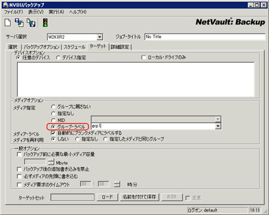Image resolution: width=269 pixels, height=215 pixels.
Task: Enable バックアップ後の追加書き込みを禁止 checkbox
Action: [x=19, y=169]
